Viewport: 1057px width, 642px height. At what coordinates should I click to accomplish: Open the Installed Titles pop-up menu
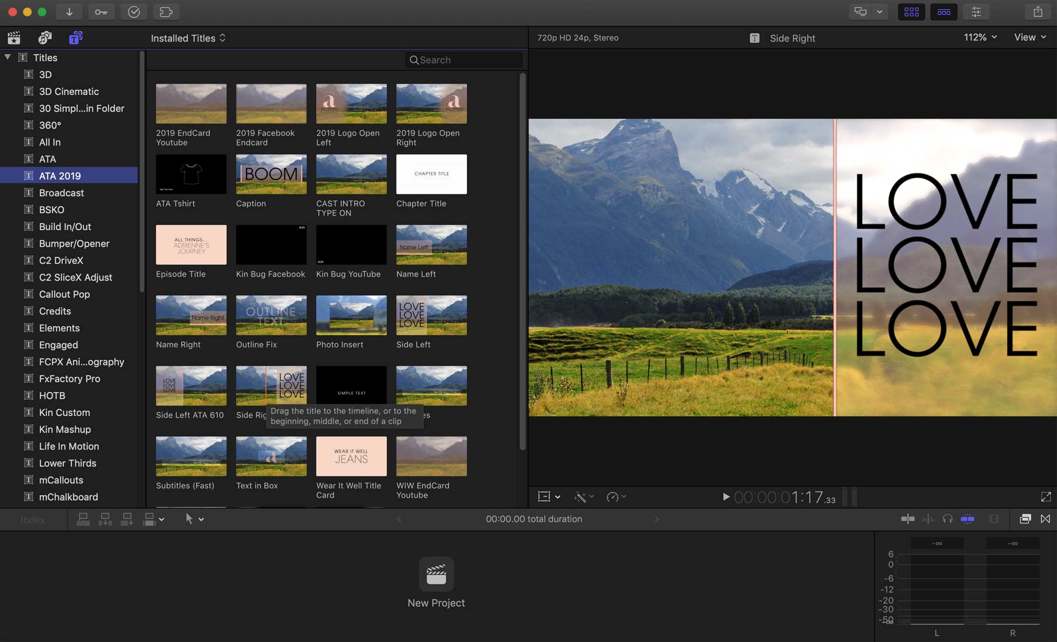coord(188,38)
